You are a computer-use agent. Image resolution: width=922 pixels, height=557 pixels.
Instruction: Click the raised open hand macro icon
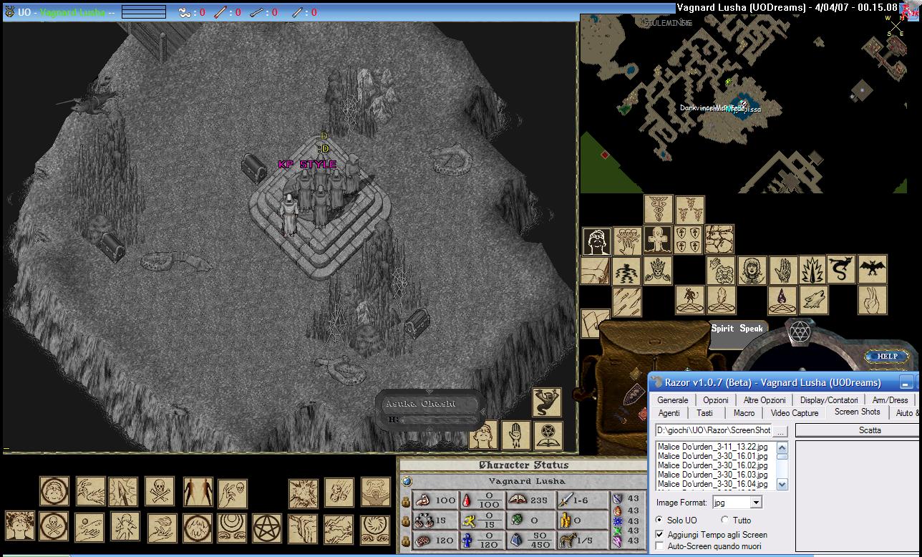515,435
